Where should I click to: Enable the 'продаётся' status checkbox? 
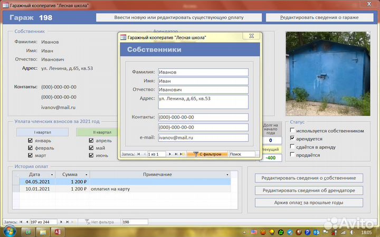pyautogui.click(x=293, y=155)
